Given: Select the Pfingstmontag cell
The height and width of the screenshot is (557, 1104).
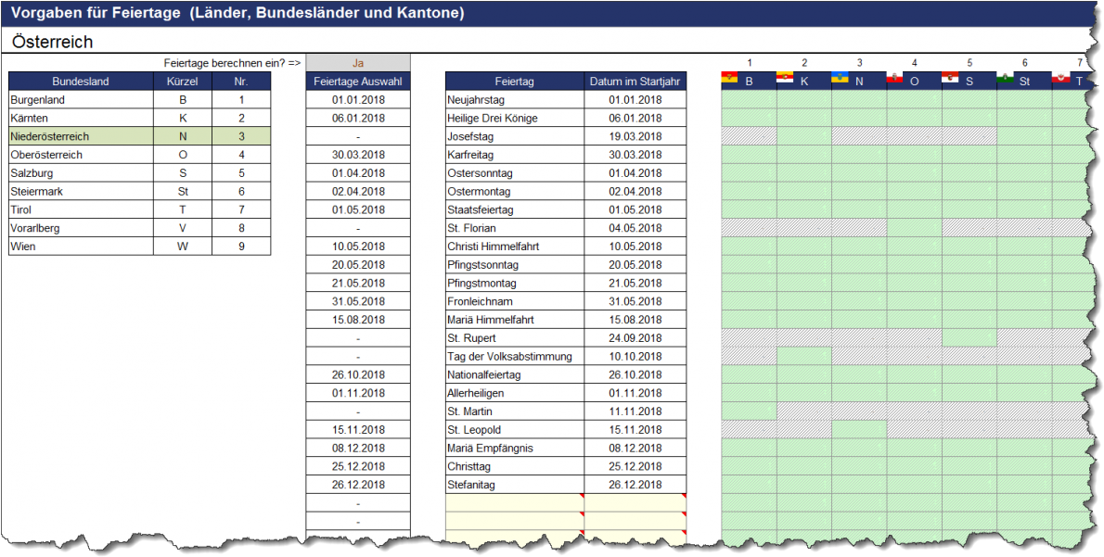Looking at the screenshot, I should (x=515, y=283).
